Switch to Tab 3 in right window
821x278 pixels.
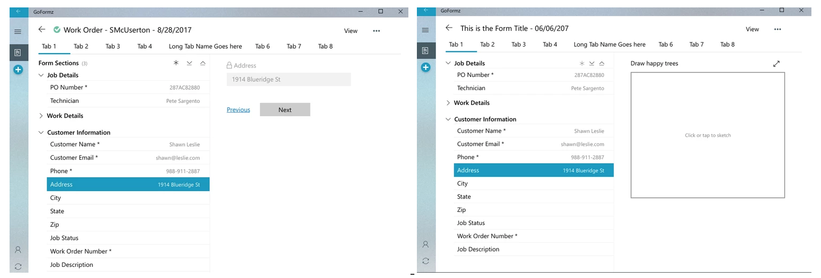pyautogui.click(x=518, y=45)
